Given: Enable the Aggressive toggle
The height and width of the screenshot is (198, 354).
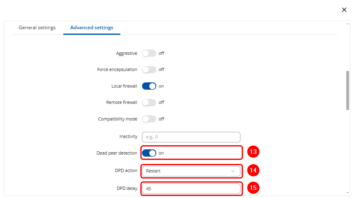Looking at the screenshot, I should click(149, 53).
